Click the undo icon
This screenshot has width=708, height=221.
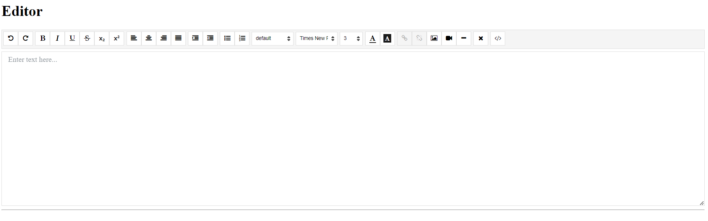click(11, 38)
